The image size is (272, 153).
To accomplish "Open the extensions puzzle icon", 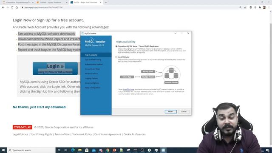I will pyautogui.click(x=260, y=8).
